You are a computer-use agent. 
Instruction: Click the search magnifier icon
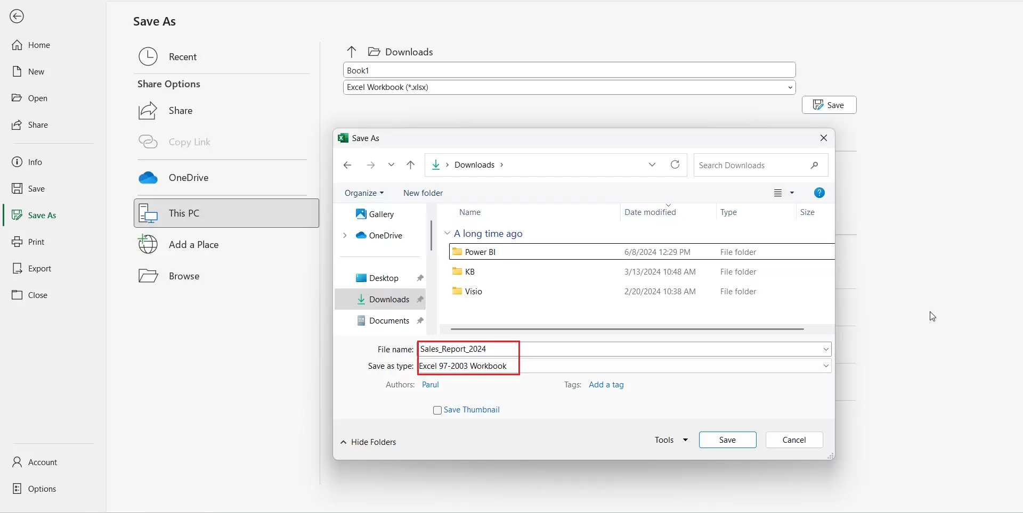pyautogui.click(x=814, y=165)
